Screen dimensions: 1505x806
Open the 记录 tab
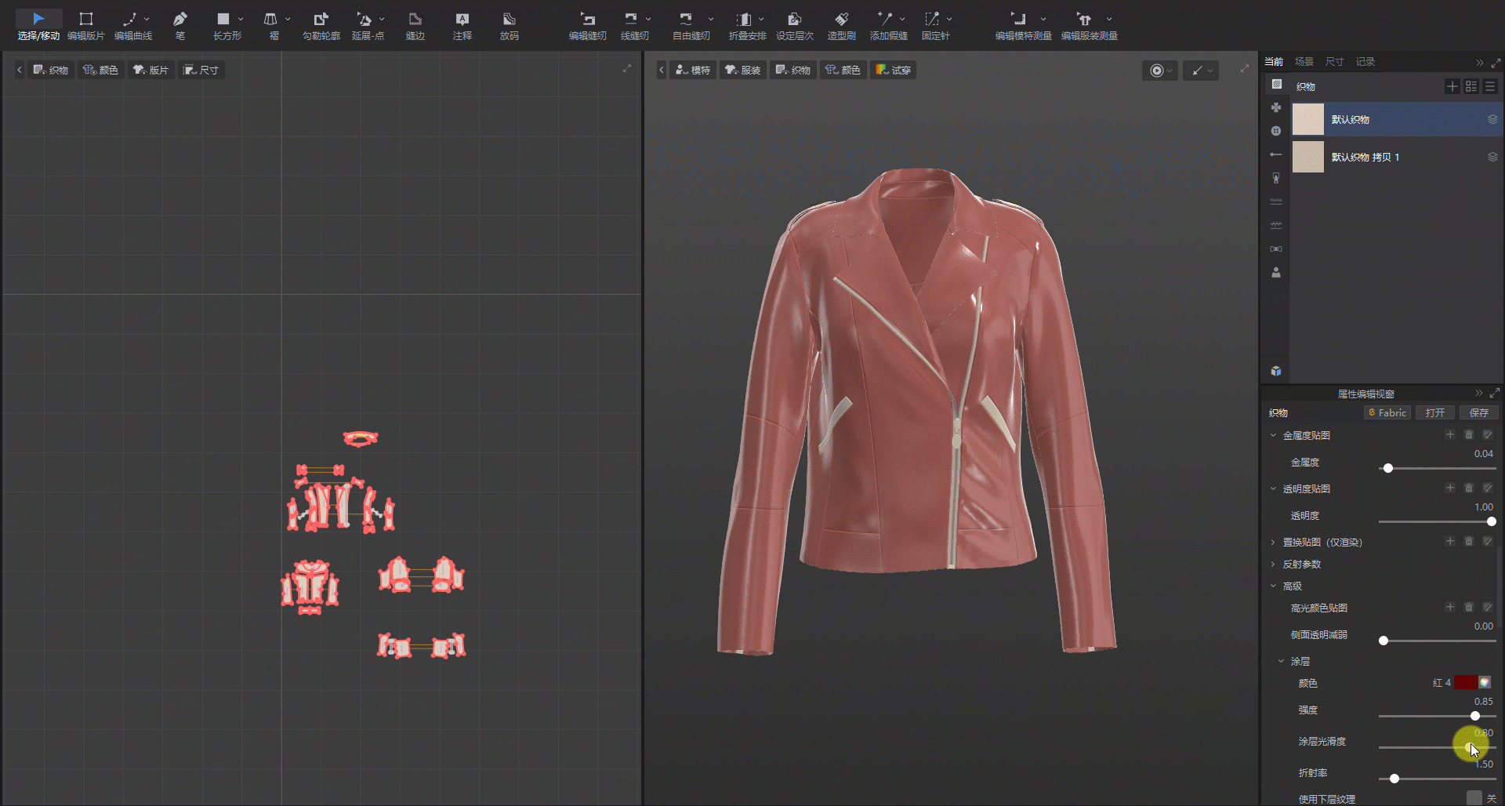click(1365, 61)
